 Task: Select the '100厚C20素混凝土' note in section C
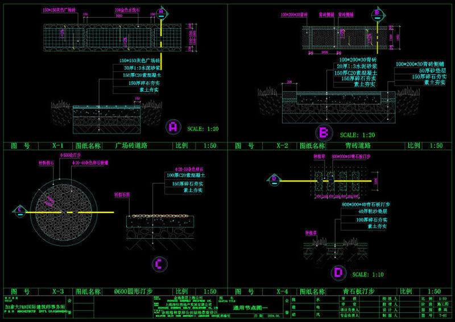click(186, 176)
